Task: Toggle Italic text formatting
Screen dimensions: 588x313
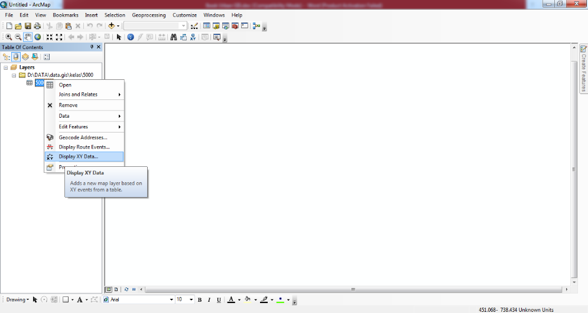Action: [209, 299]
